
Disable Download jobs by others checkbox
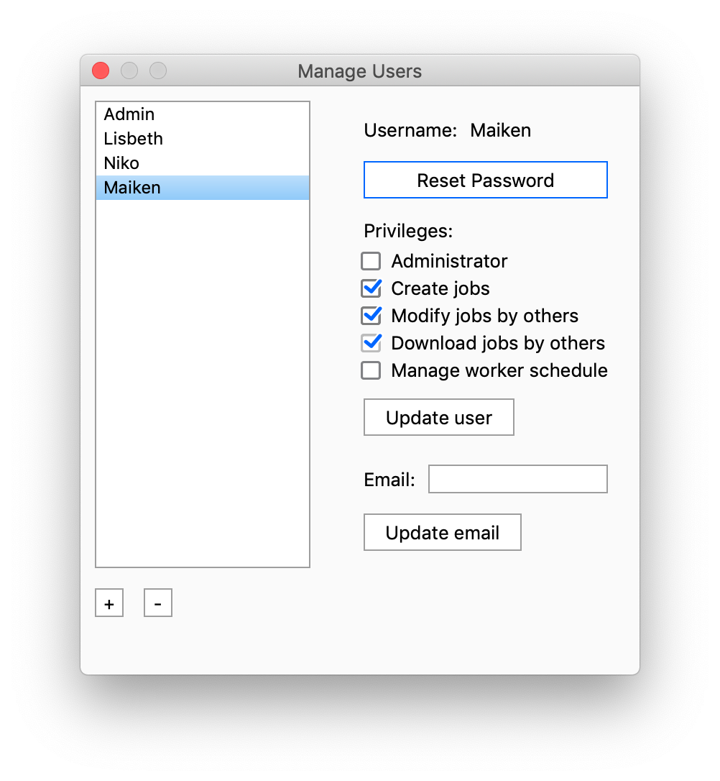(371, 343)
